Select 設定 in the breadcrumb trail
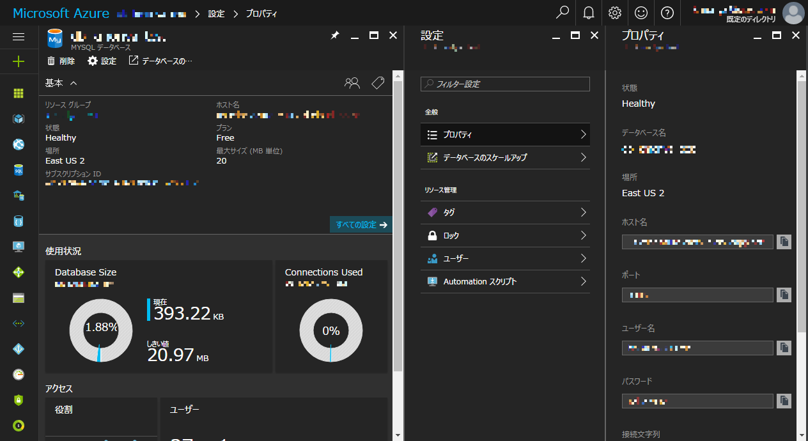 pyautogui.click(x=215, y=13)
